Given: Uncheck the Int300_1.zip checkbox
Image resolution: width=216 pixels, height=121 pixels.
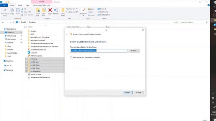Looking at the screenshot, I should click(26, 65).
